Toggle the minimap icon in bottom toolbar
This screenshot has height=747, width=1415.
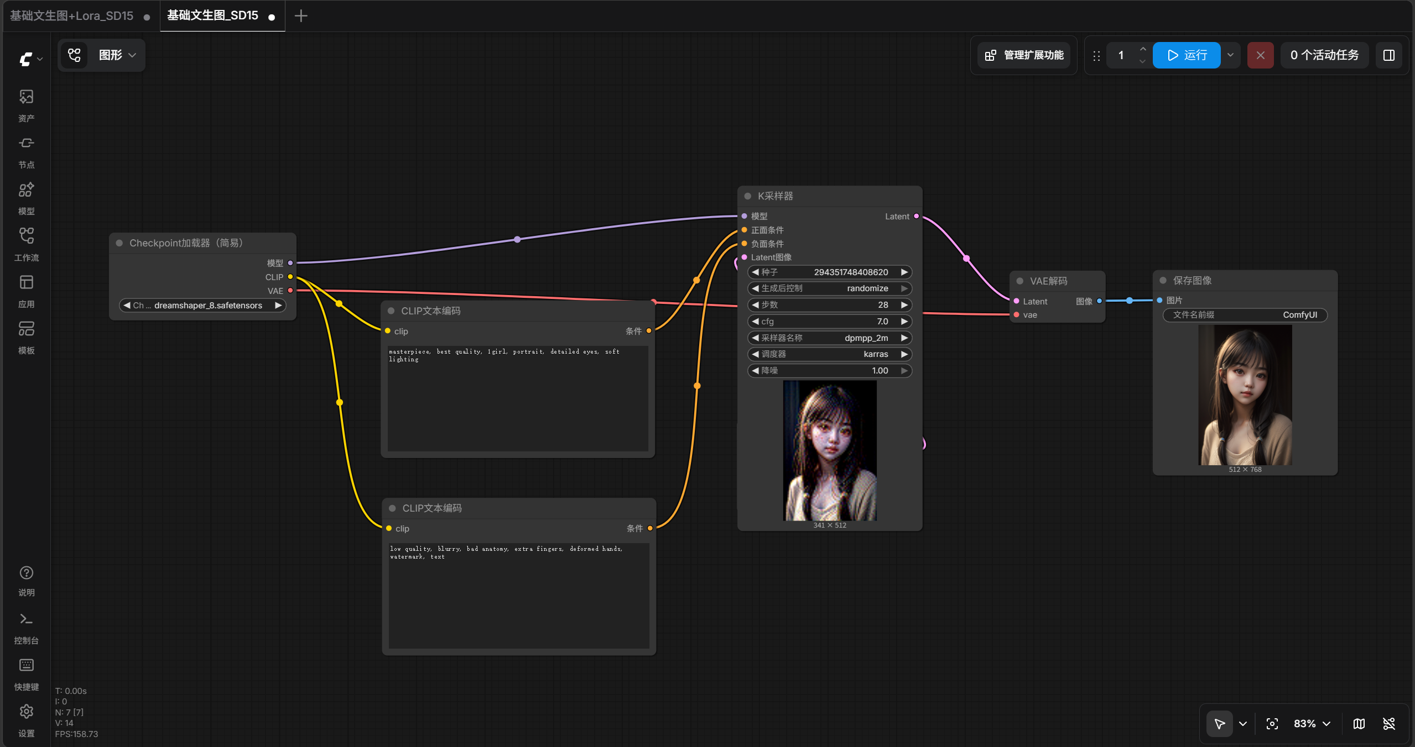point(1359,724)
